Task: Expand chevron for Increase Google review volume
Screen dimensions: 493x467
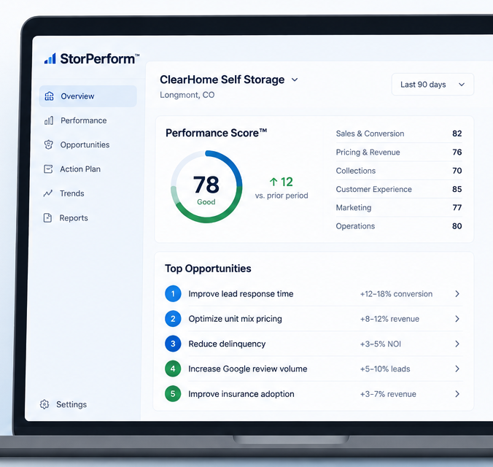Action: pyautogui.click(x=457, y=368)
